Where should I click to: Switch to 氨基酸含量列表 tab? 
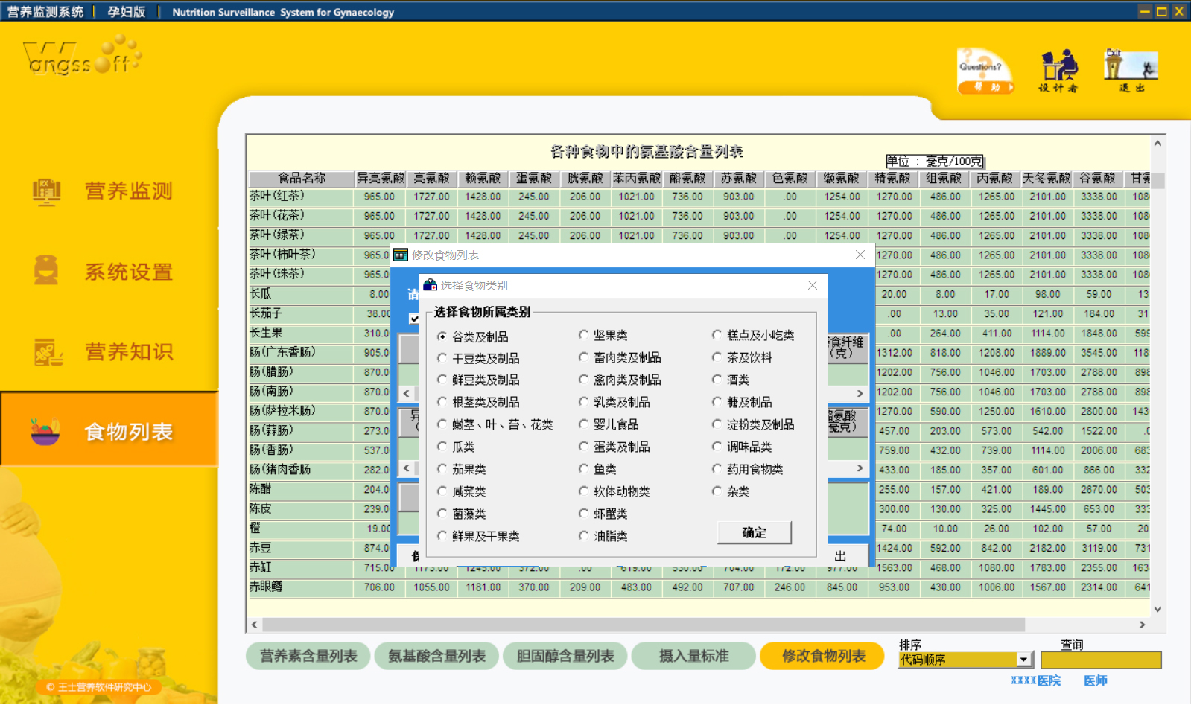click(x=436, y=656)
